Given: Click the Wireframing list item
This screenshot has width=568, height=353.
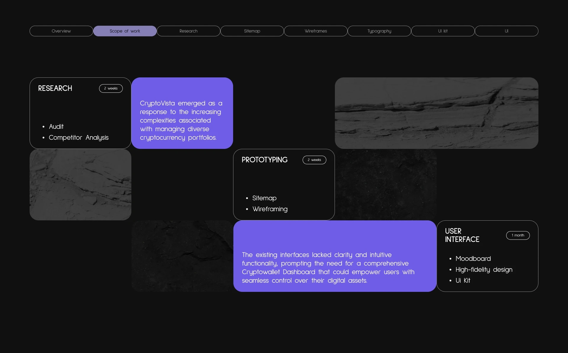Looking at the screenshot, I should tap(270, 209).
